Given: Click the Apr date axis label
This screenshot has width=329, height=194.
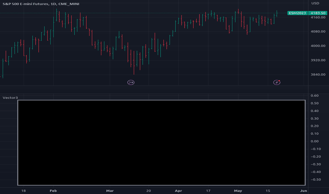Looking at the screenshot, I should [178, 190].
